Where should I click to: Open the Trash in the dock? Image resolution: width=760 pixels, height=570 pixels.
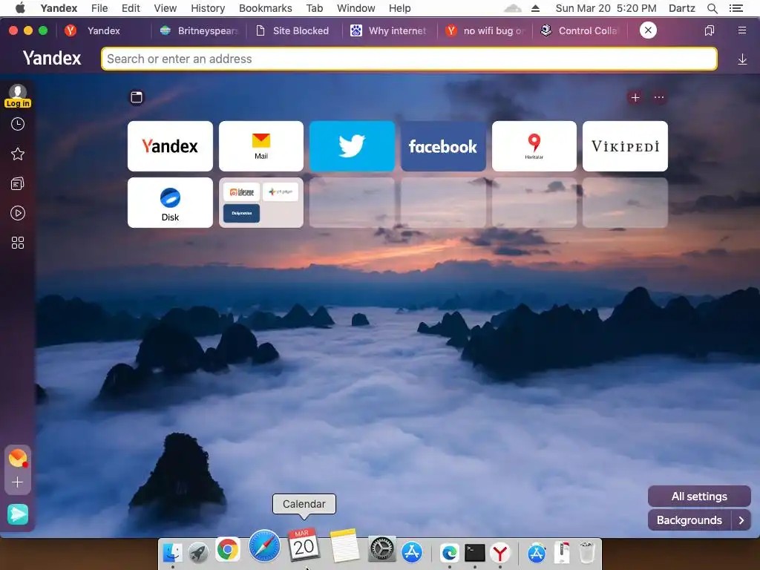coord(588,552)
